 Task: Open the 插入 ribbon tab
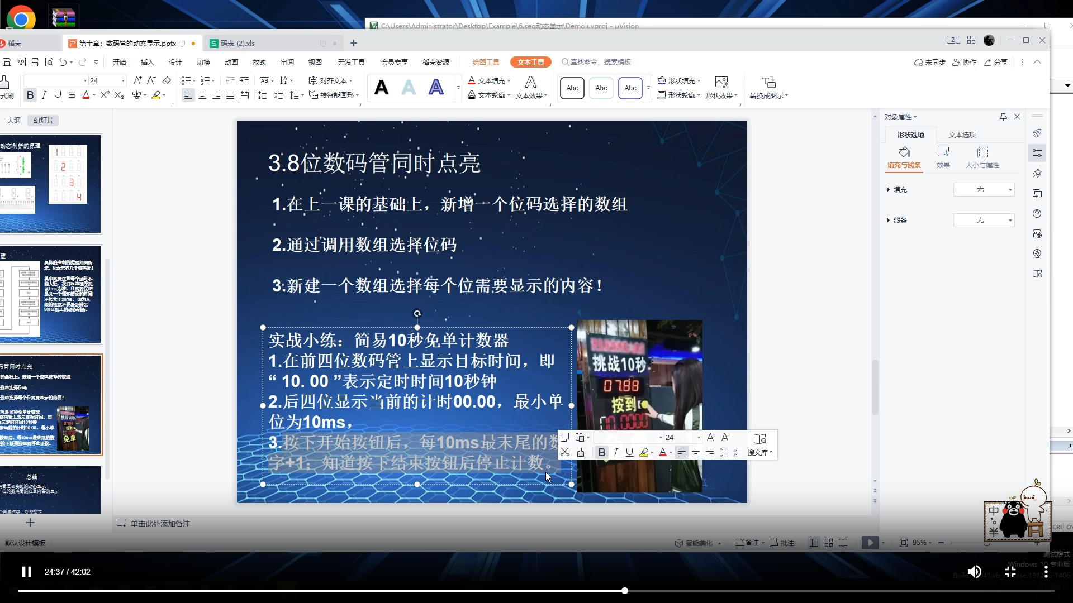148,62
